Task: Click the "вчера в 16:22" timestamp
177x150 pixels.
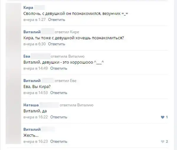Action: click(x=35, y=117)
